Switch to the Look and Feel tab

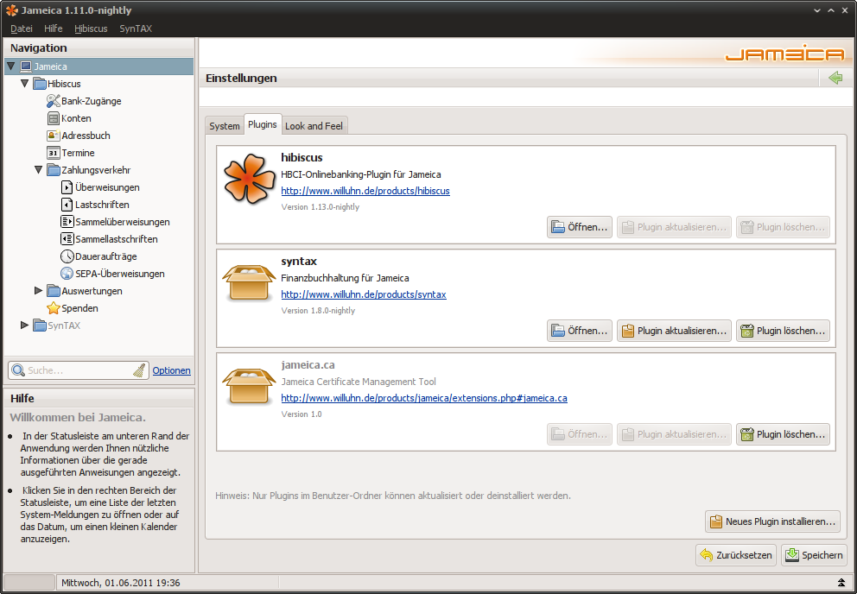click(x=314, y=126)
